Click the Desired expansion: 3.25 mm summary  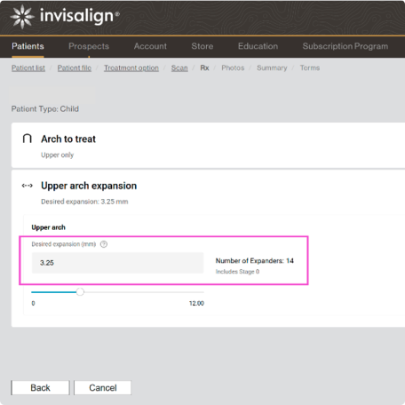84,202
